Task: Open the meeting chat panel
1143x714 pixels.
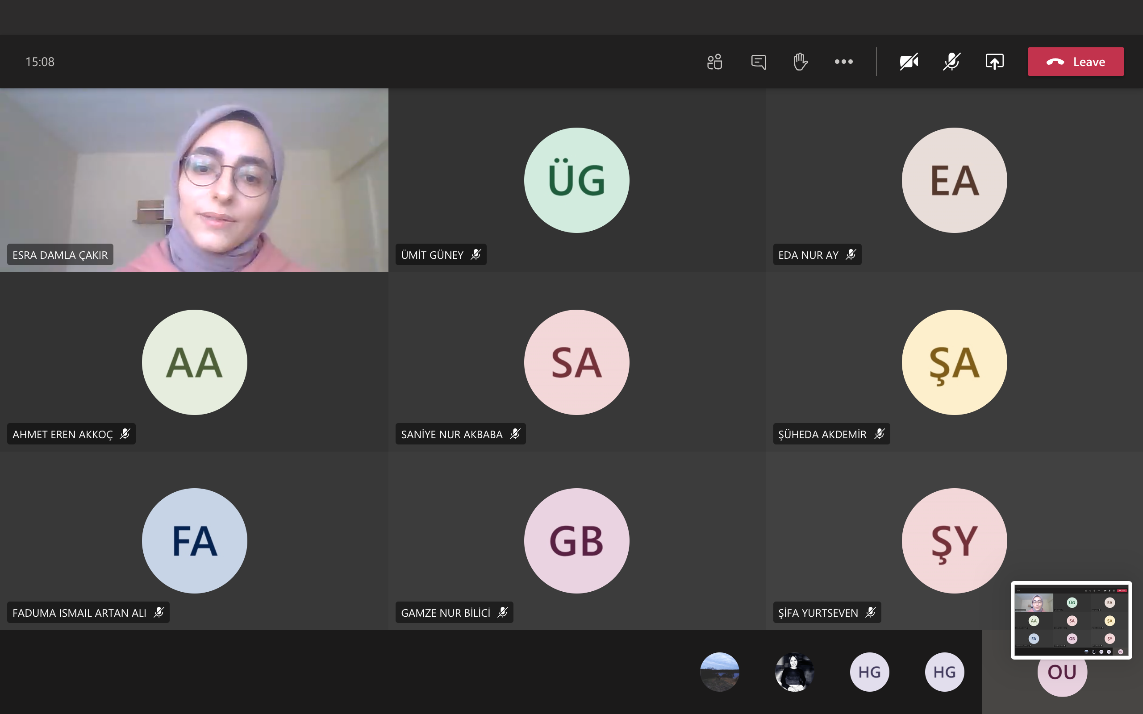Action: tap(758, 62)
